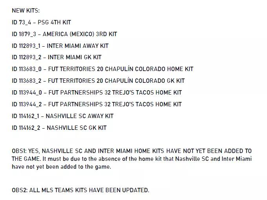
Task: Select the NASHVILLE SC AWAY KIT name
Action: (x=80, y=116)
